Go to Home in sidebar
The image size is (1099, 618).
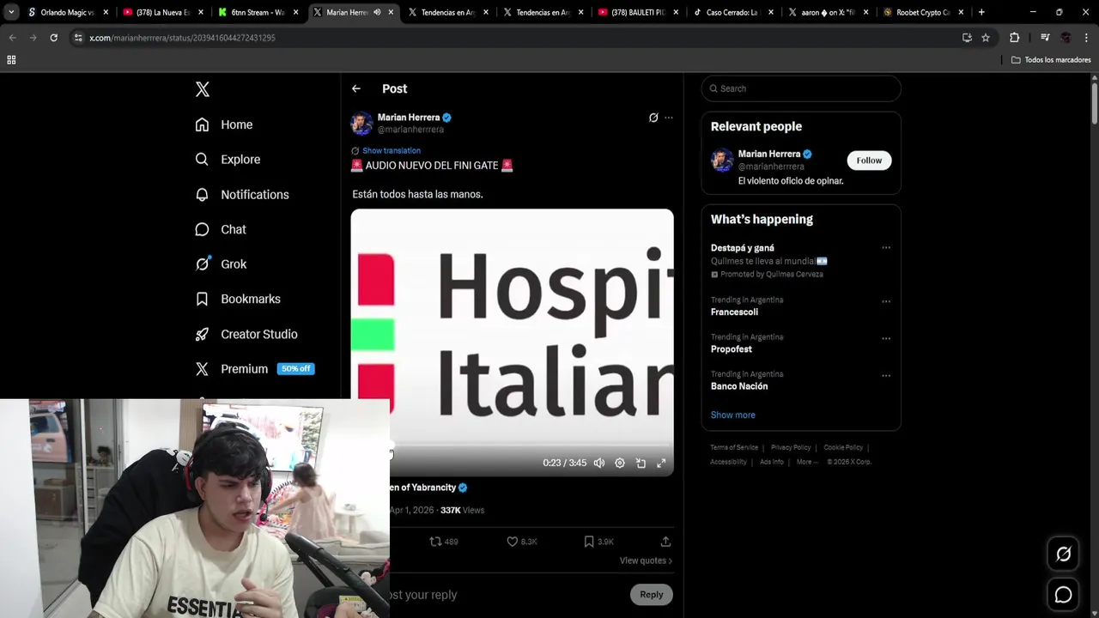(x=224, y=124)
